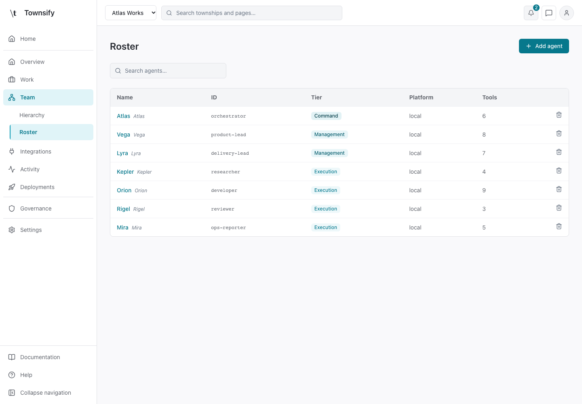Image resolution: width=582 pixels, height=404 pixels.
Task: Open Help in the sidebar
Action: [48, 375]
